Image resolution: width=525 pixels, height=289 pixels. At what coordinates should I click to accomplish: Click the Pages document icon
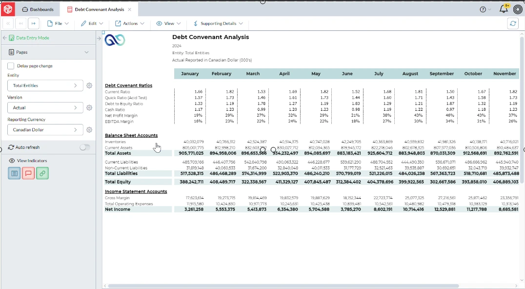coord(11,52)
